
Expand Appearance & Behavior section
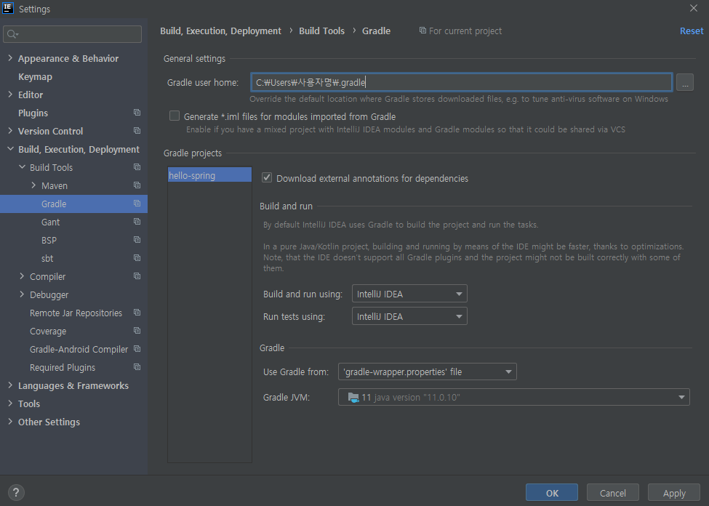click(10, 58)
